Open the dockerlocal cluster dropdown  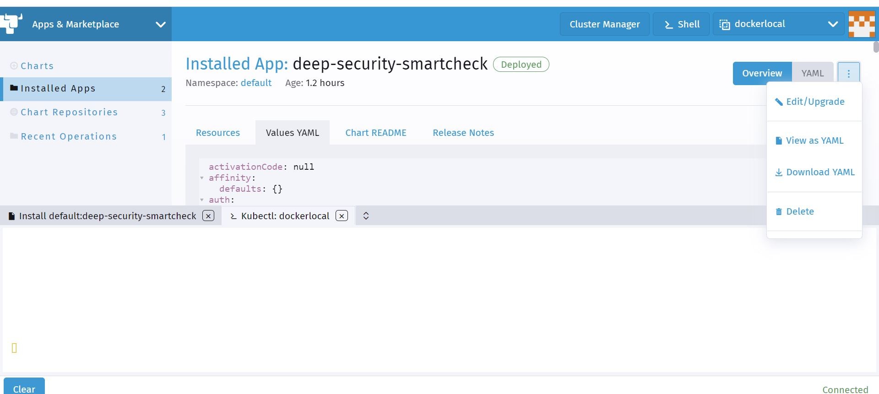[x=778, y=24]
